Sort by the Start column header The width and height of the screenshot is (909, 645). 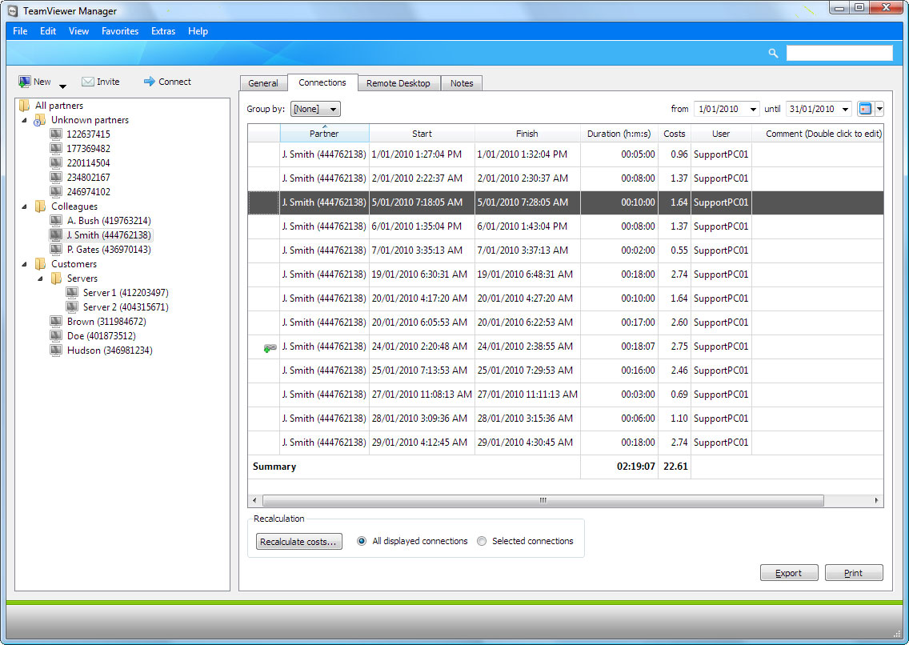pos(422,134)
